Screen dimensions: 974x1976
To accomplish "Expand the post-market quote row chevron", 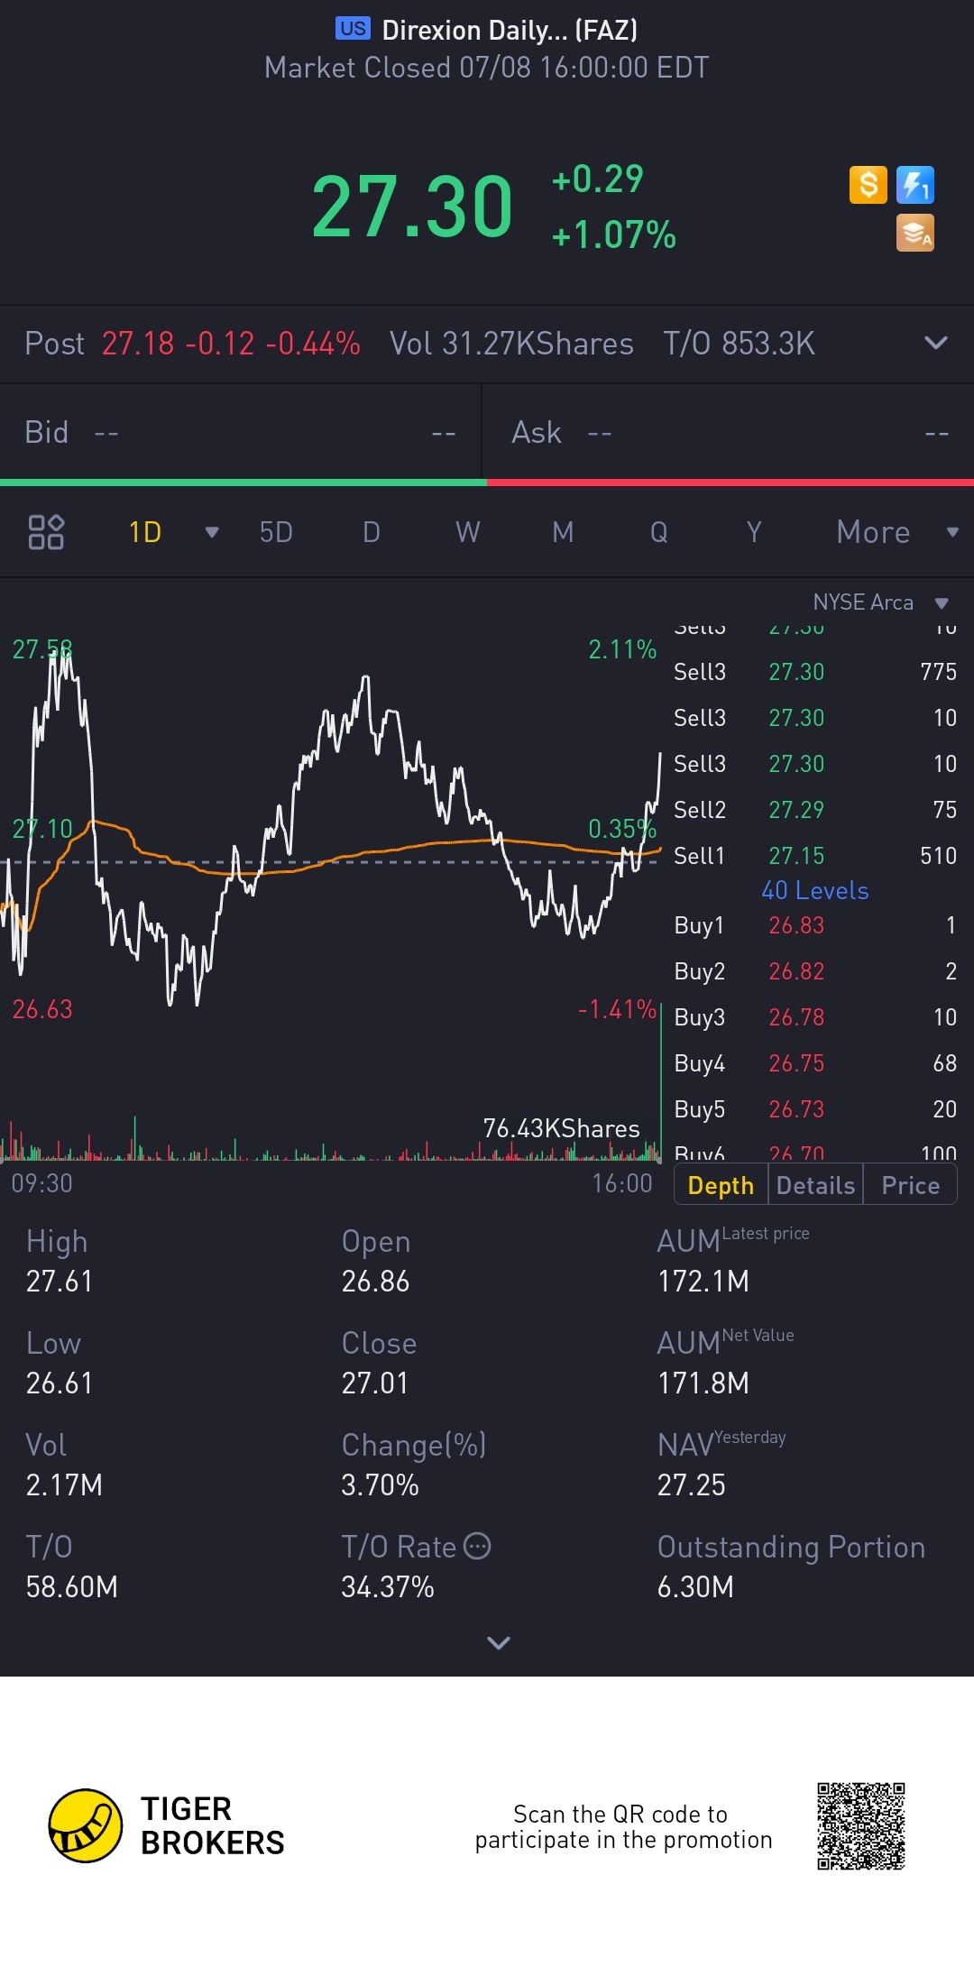I will [936, 343].
